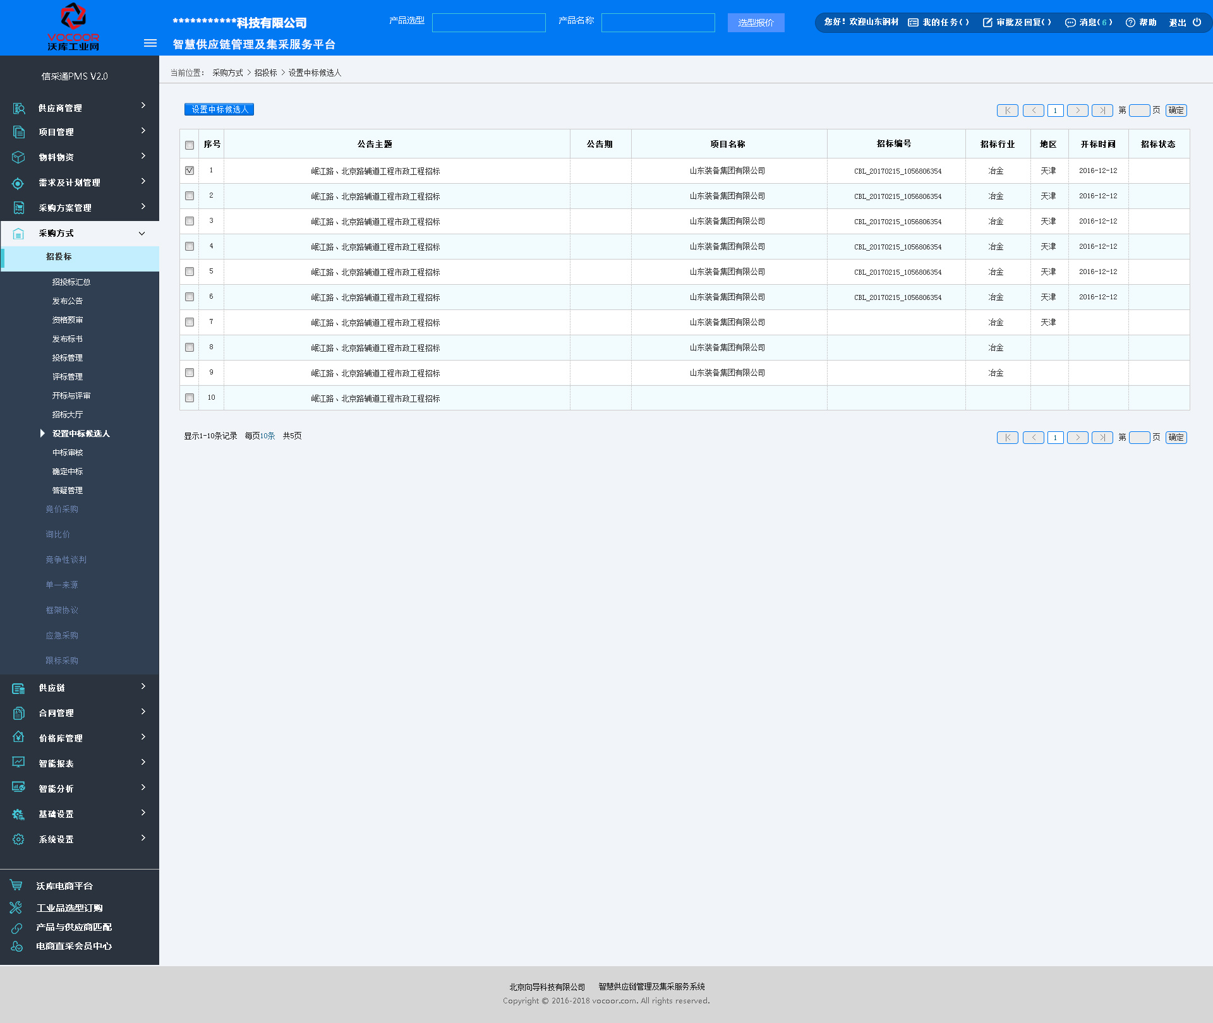Toggle the select-all checkbox in table header

coord(190,145)
